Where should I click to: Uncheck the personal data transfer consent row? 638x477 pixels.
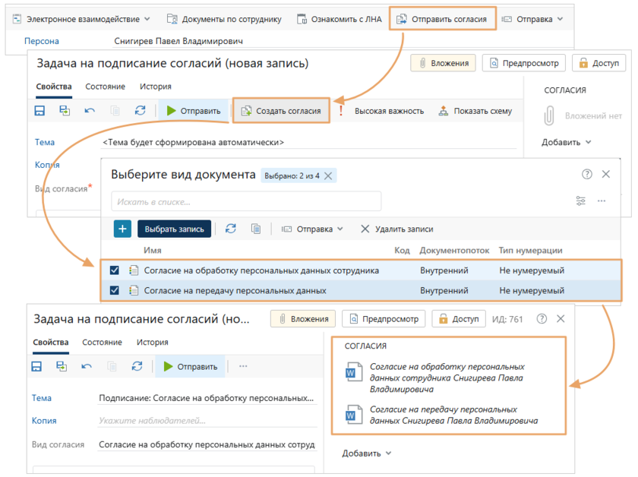[115, 290]
